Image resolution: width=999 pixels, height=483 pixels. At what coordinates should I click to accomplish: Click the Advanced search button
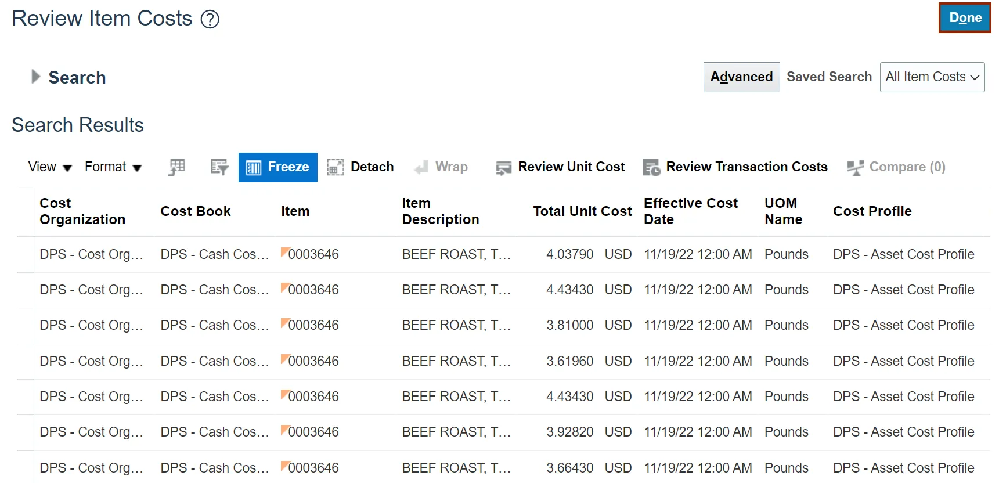(x=741, y=77)
